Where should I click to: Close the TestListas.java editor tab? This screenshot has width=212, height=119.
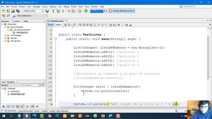(x=66, y=21)
